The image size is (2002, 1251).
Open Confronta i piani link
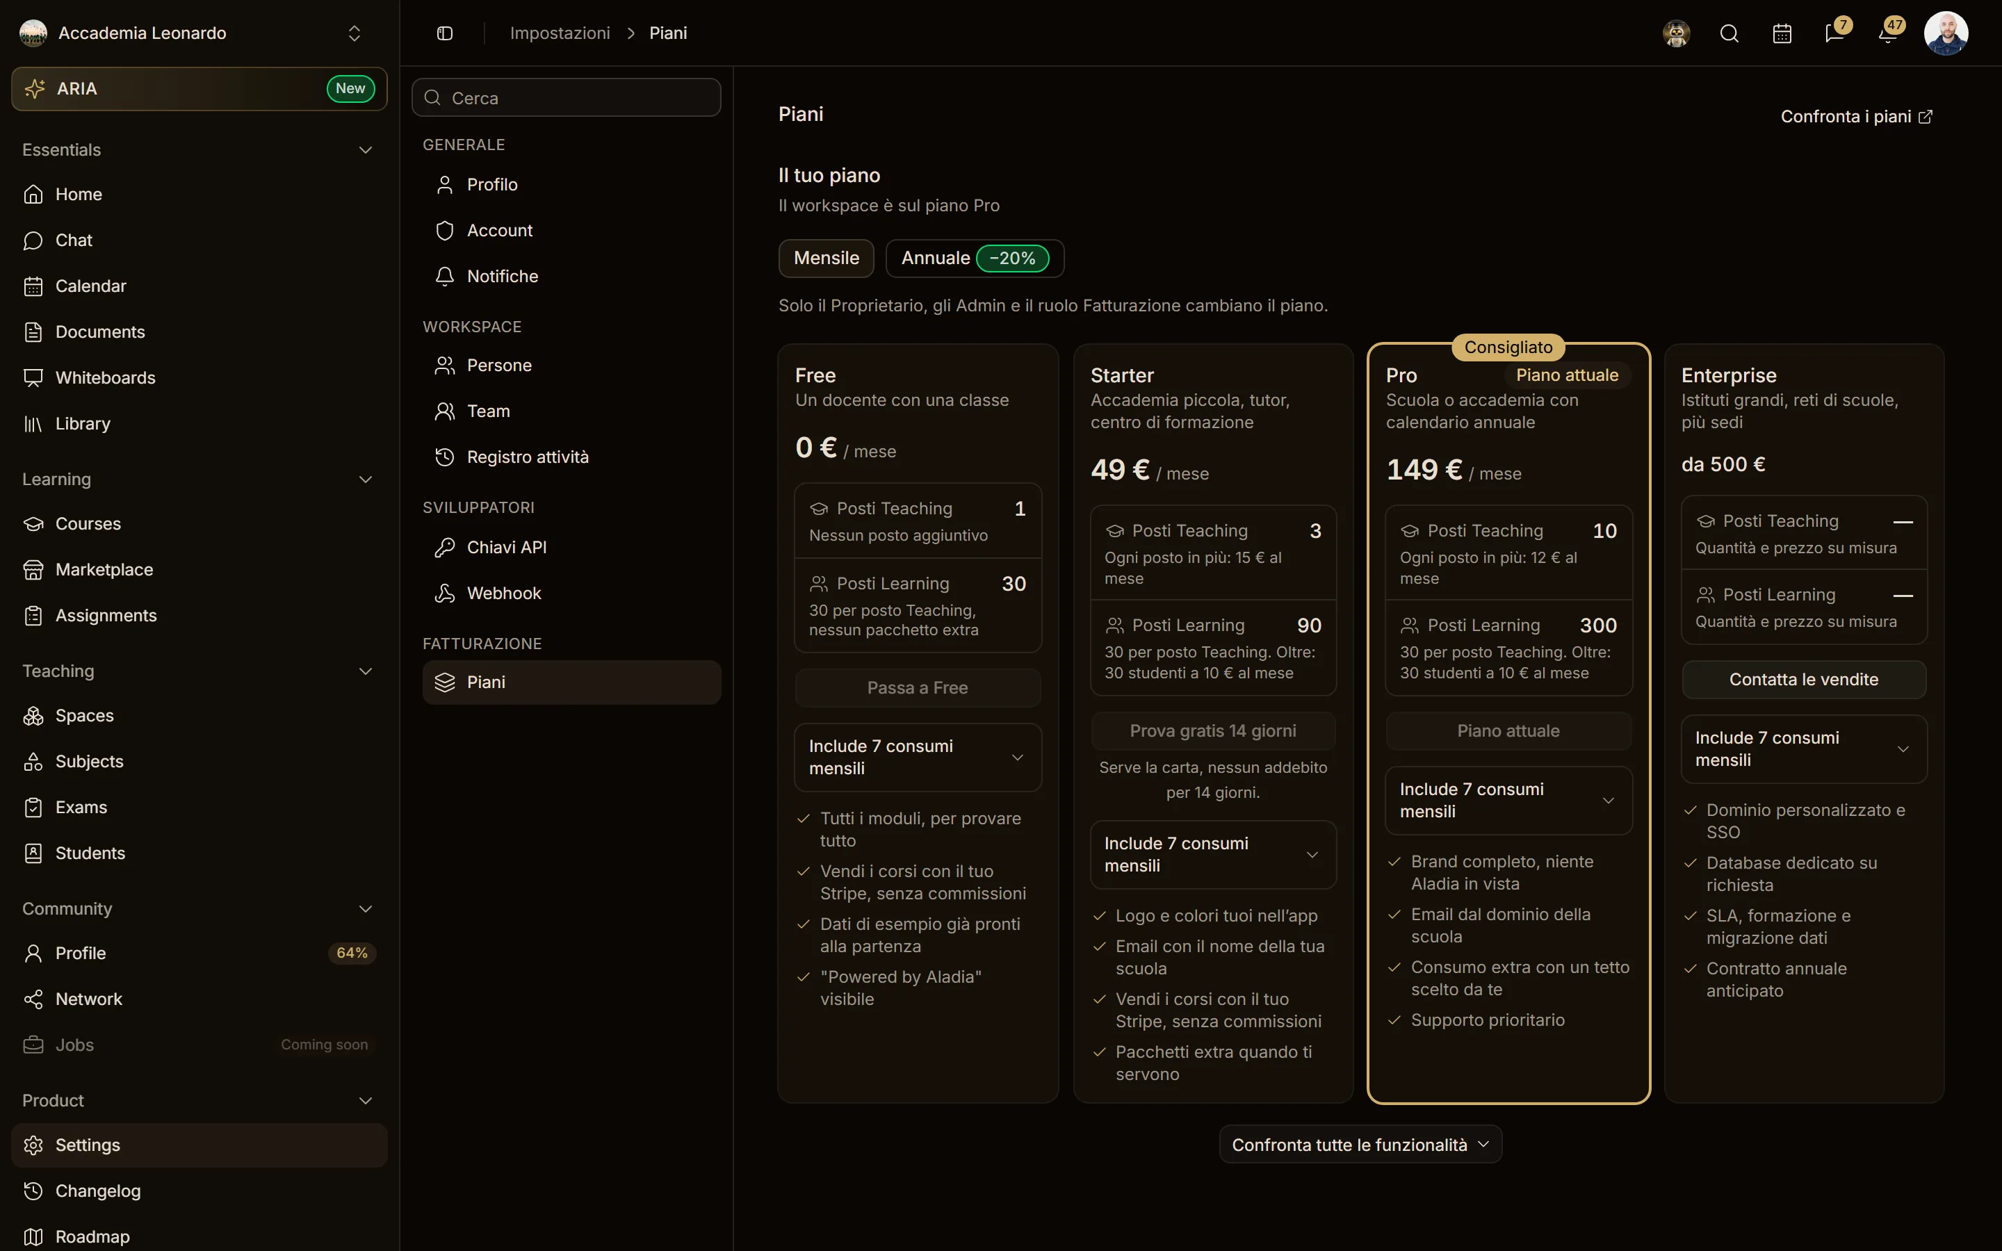1857,117
